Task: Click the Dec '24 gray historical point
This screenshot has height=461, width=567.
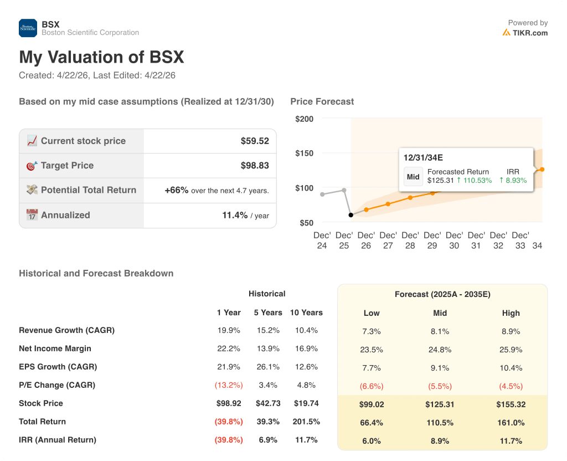Action: click(x=322, y=194)
